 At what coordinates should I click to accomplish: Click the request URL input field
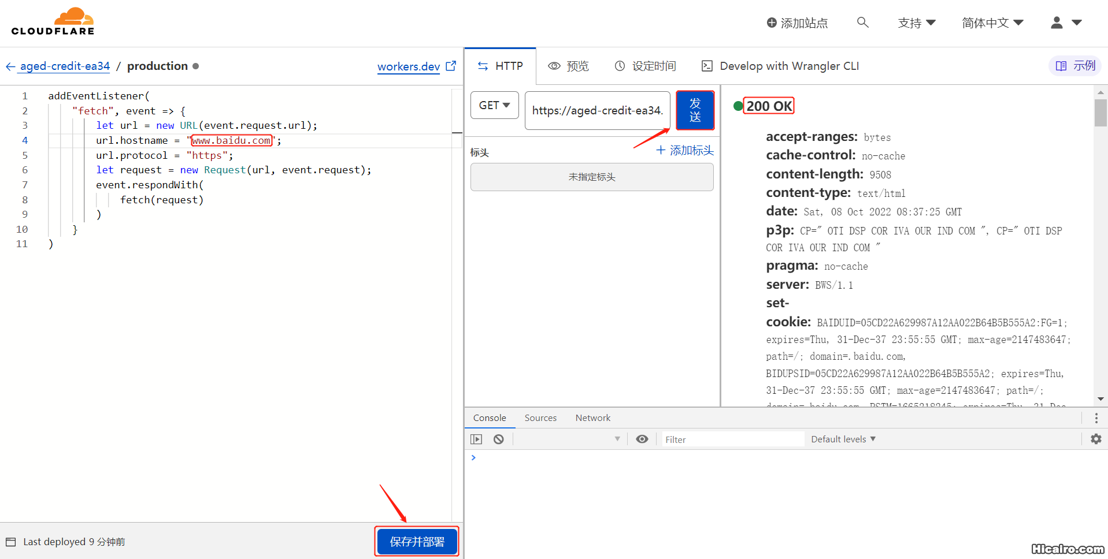point(596,110)
